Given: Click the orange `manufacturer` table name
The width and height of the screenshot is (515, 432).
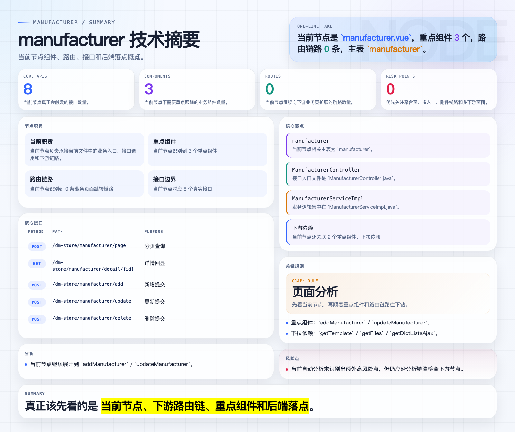Looking at the screenshot, I should pos(395,49).
